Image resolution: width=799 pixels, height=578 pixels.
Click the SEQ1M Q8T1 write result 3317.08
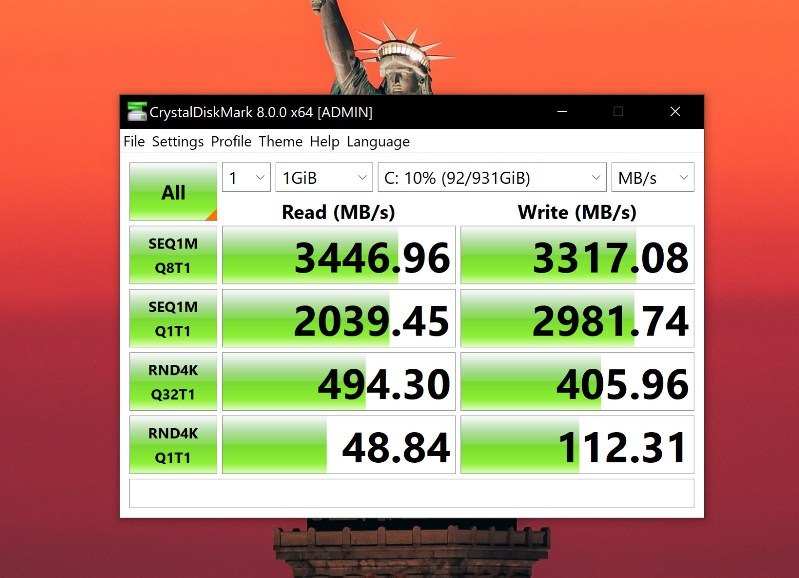[577, 255]
